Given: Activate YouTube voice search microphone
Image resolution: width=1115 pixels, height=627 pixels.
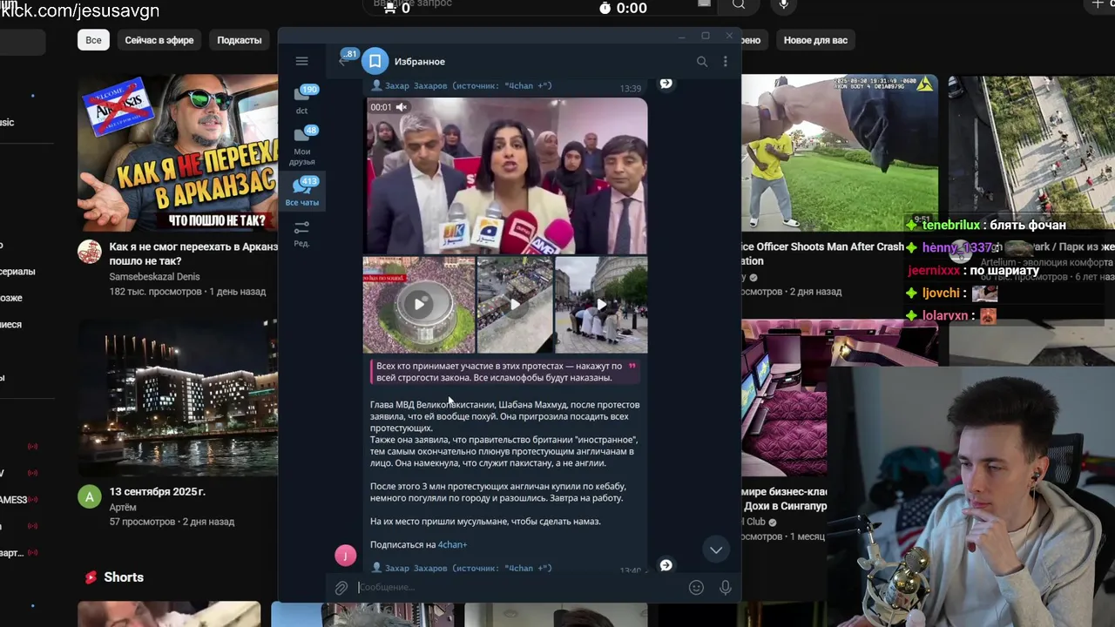Looking at the screenshot, I should pyautogui.click(x=784, y=5).
